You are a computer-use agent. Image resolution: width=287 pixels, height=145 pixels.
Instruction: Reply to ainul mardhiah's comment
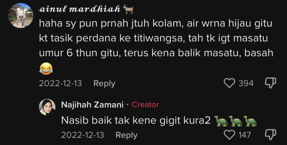(104, 83)
